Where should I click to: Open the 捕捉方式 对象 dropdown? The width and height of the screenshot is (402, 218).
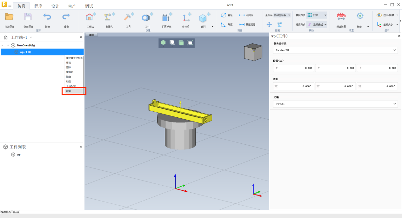pos(317,15)
